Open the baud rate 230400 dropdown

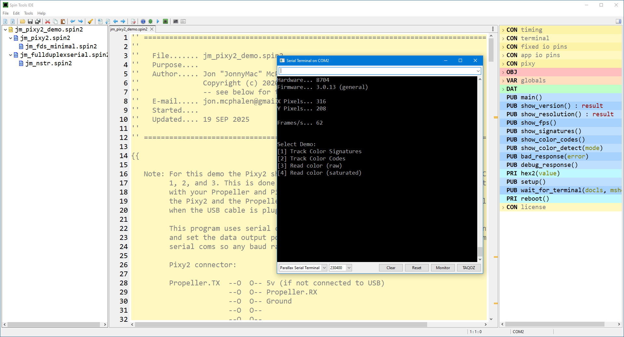coord(349,268)
